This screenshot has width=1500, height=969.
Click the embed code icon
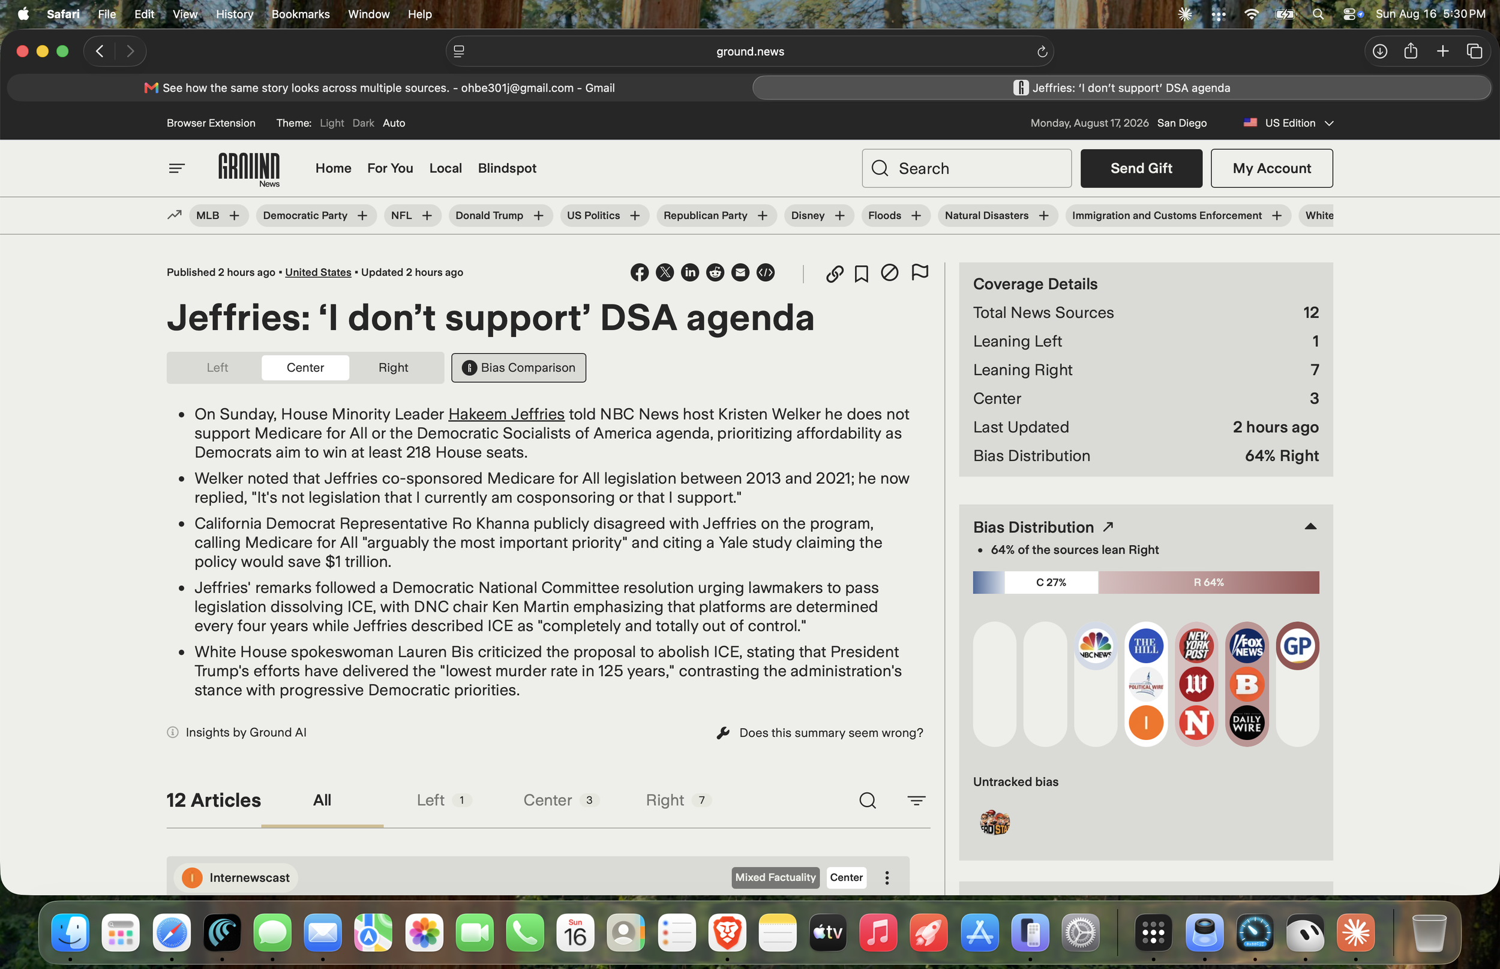[766, 272]
